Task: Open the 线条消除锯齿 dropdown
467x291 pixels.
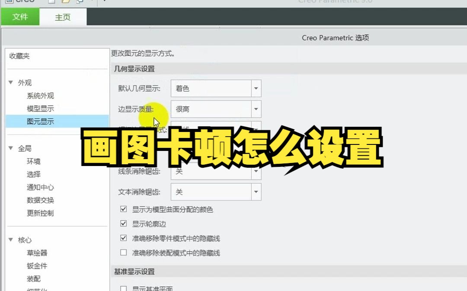Action: click(256, 171)
